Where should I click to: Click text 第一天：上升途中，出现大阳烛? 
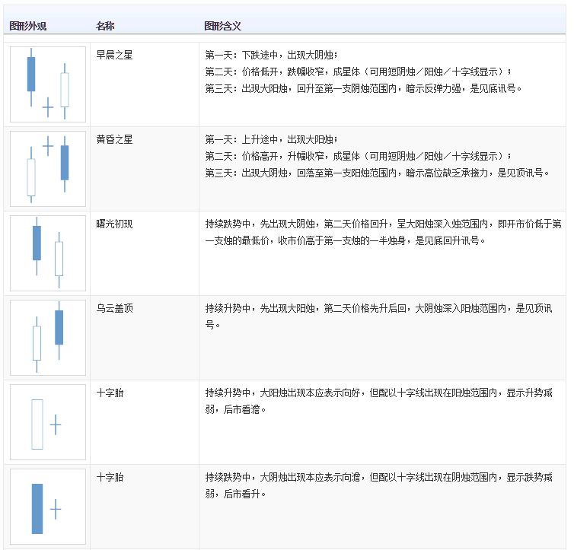coord(271,139)
